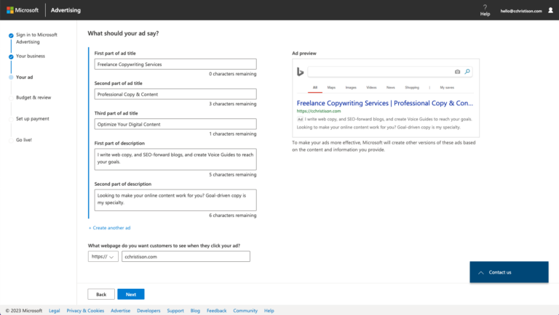The width and height of the screenshot is (559, 315).
Task: Open the Blog footer link
Action: [195, 311]
